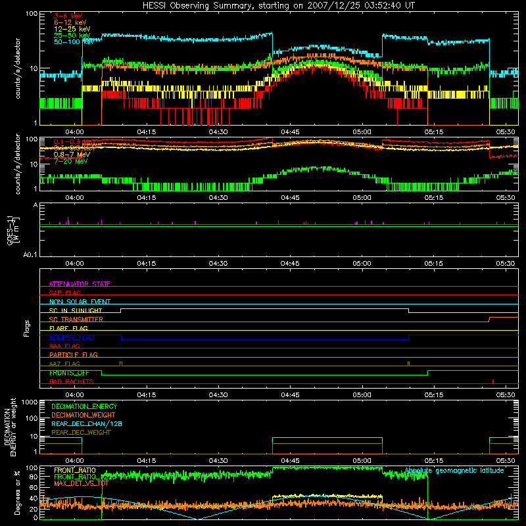Click the DECIMATION_WEIGHT legend entry
Screen dimensions: 526x526
(x=84, y=415)
